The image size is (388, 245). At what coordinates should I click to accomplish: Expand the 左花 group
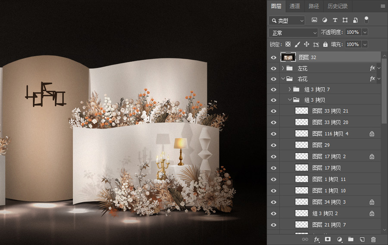coord(283,68)
